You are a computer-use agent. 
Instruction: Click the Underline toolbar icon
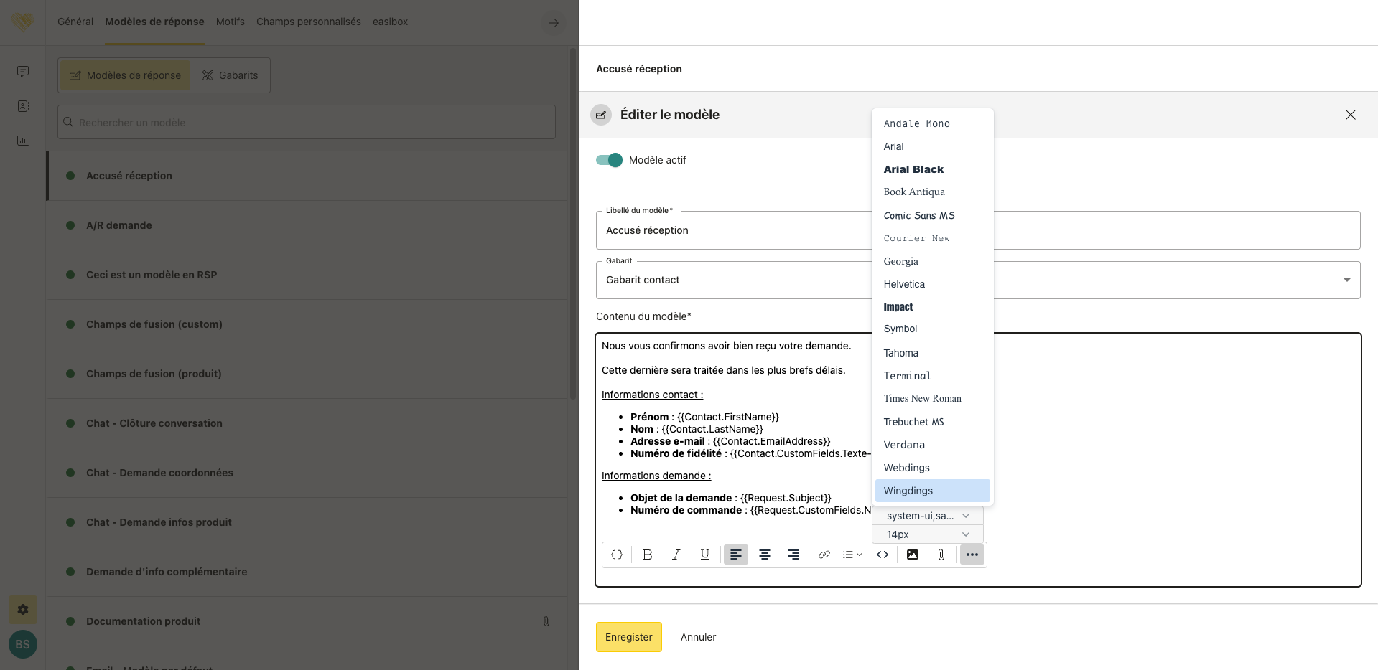(x=704, y=555)
